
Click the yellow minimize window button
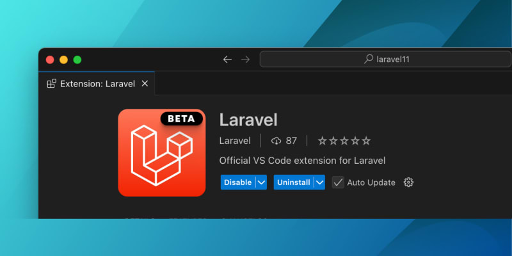pyautogui.click(x=63, y=60)
